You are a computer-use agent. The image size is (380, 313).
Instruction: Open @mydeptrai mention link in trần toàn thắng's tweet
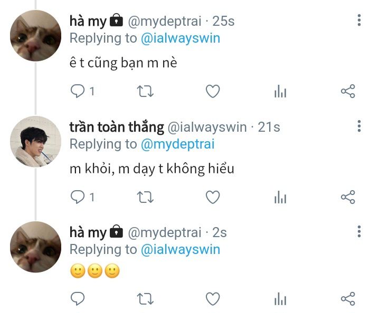pyautogui.click(x=178, y=144)
